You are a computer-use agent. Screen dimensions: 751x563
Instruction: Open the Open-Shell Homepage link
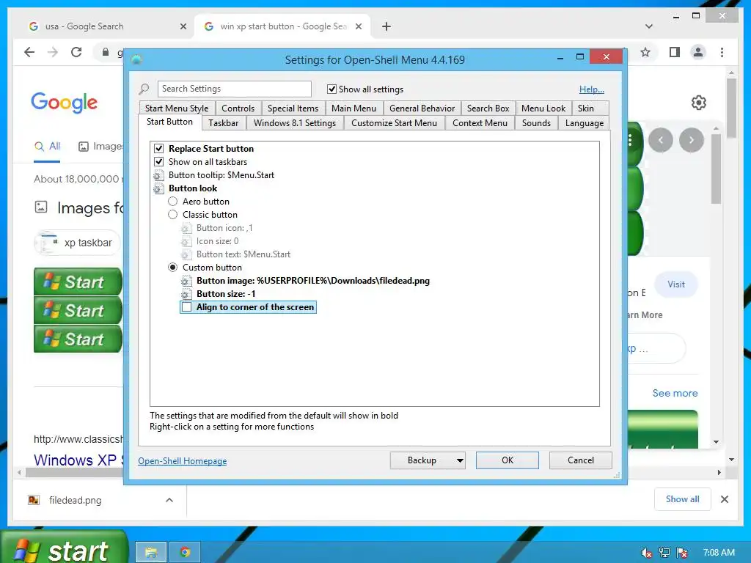tap(183, 461)
